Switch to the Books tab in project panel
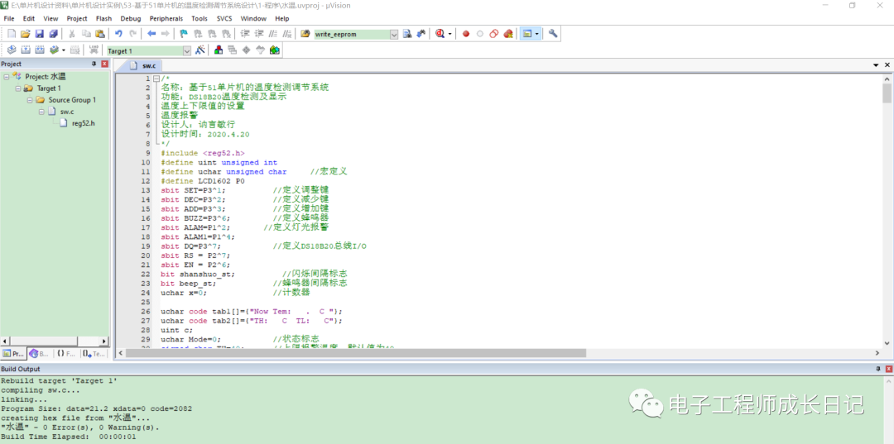The image size is (894, 444). [39, 353]
